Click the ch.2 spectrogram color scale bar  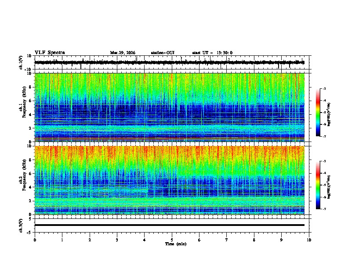[x=318, y=185]
